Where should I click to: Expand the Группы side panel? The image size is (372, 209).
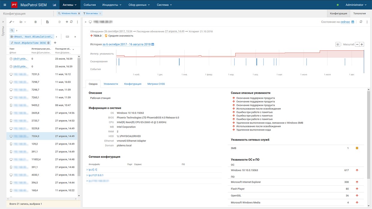(x=3, y=22)
